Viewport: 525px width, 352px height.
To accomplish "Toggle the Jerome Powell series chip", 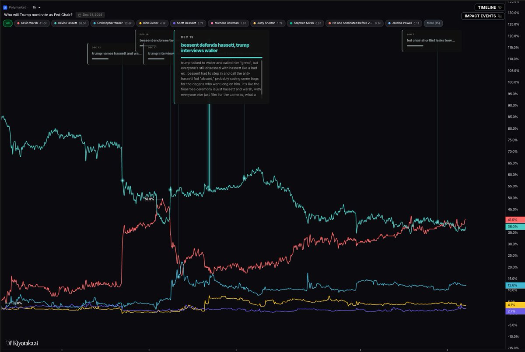I will coord(404,23).
